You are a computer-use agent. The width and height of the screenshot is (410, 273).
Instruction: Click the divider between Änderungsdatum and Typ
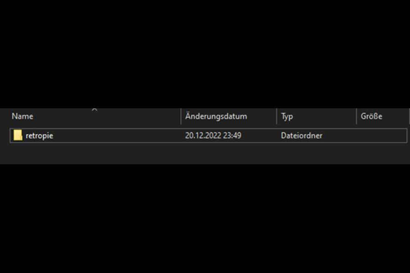pyautogui.click(x=277, y=116)
